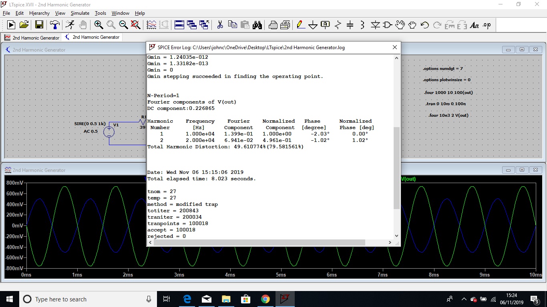547x307 pixels.
Task: Open the Control Panel hammer icon
Action: point(54,25)
